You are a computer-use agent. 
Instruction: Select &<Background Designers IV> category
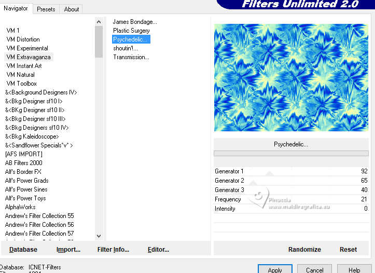(41, 92)
